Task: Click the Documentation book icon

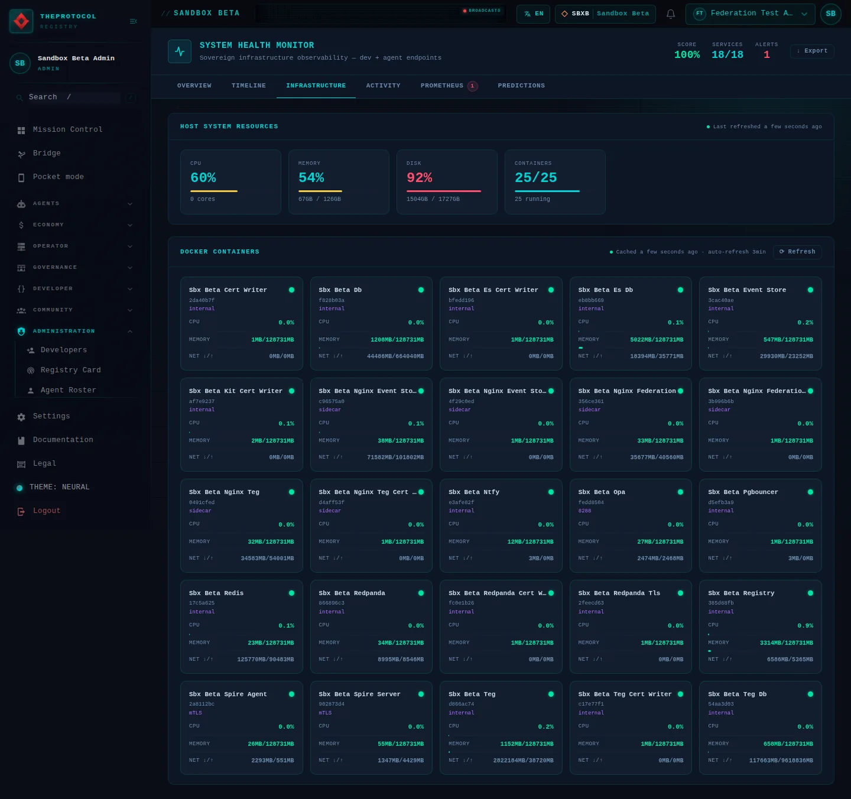Action: (x=21, y=440)
